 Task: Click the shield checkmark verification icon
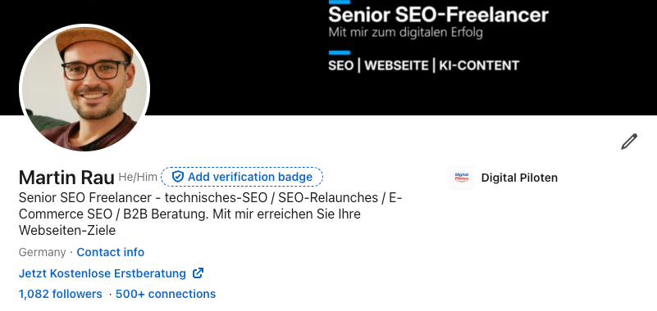(178, 177)
